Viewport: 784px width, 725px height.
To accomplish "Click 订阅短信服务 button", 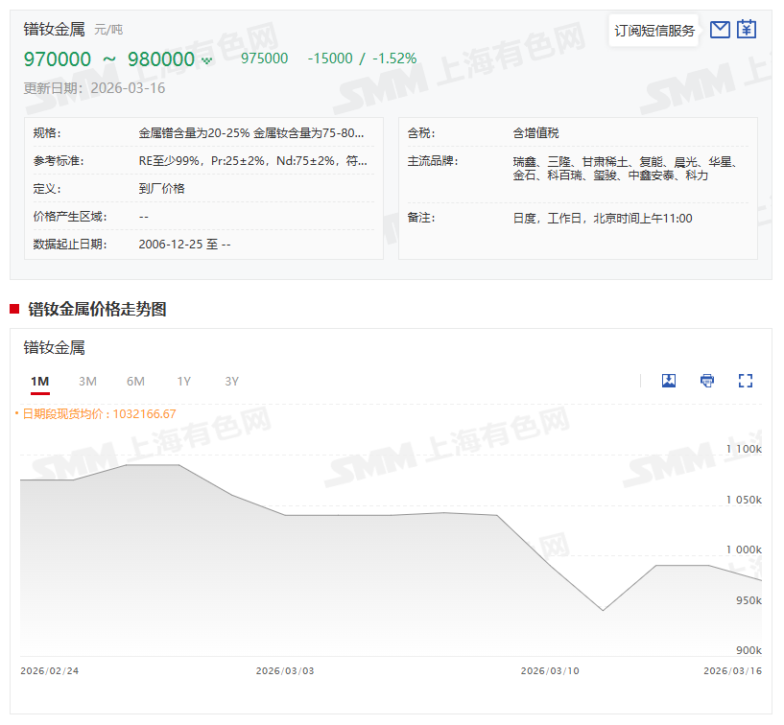I will point(654,31).
